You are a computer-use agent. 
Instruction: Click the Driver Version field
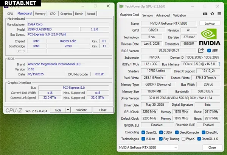[180, 98]
